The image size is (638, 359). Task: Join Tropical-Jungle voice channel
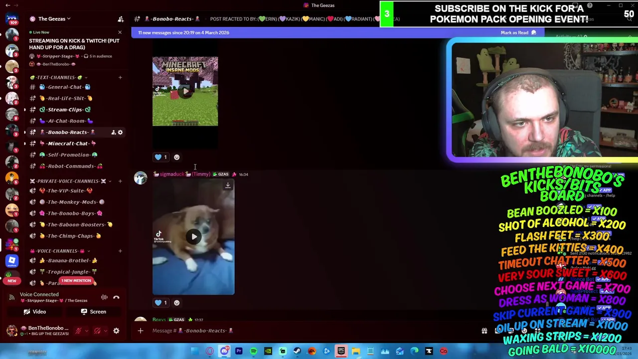pos(75,272)
